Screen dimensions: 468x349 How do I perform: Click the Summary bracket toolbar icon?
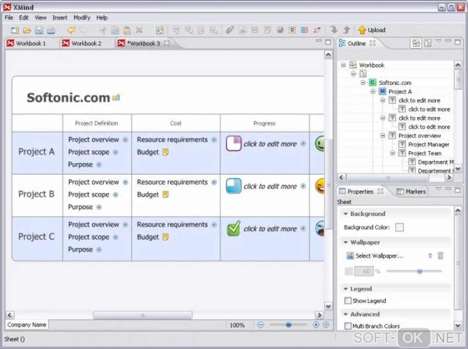point(304,30)
